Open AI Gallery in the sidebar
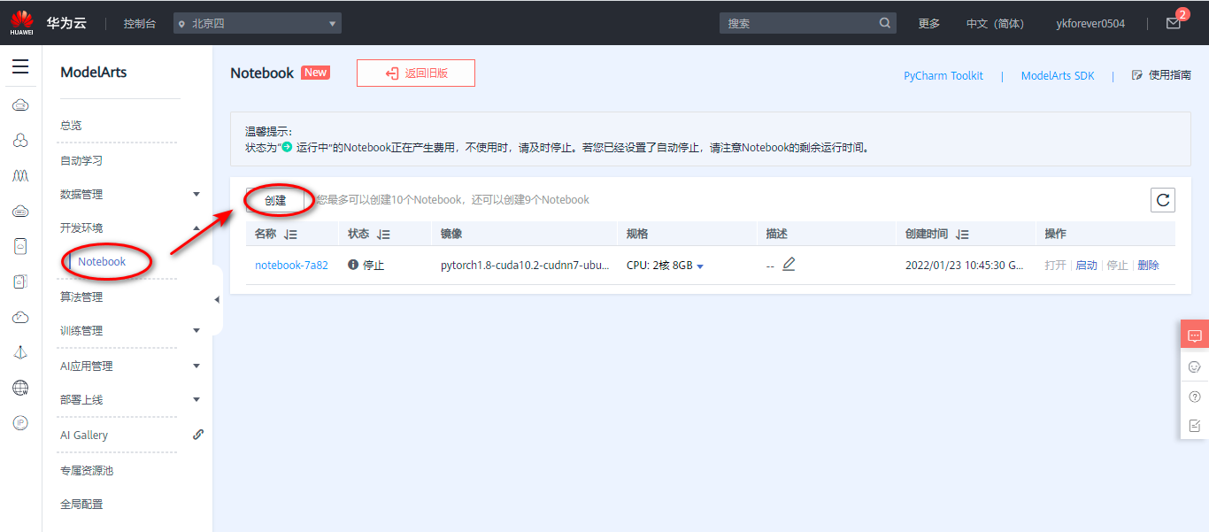 pyautogui.click(x=84, y=435)
